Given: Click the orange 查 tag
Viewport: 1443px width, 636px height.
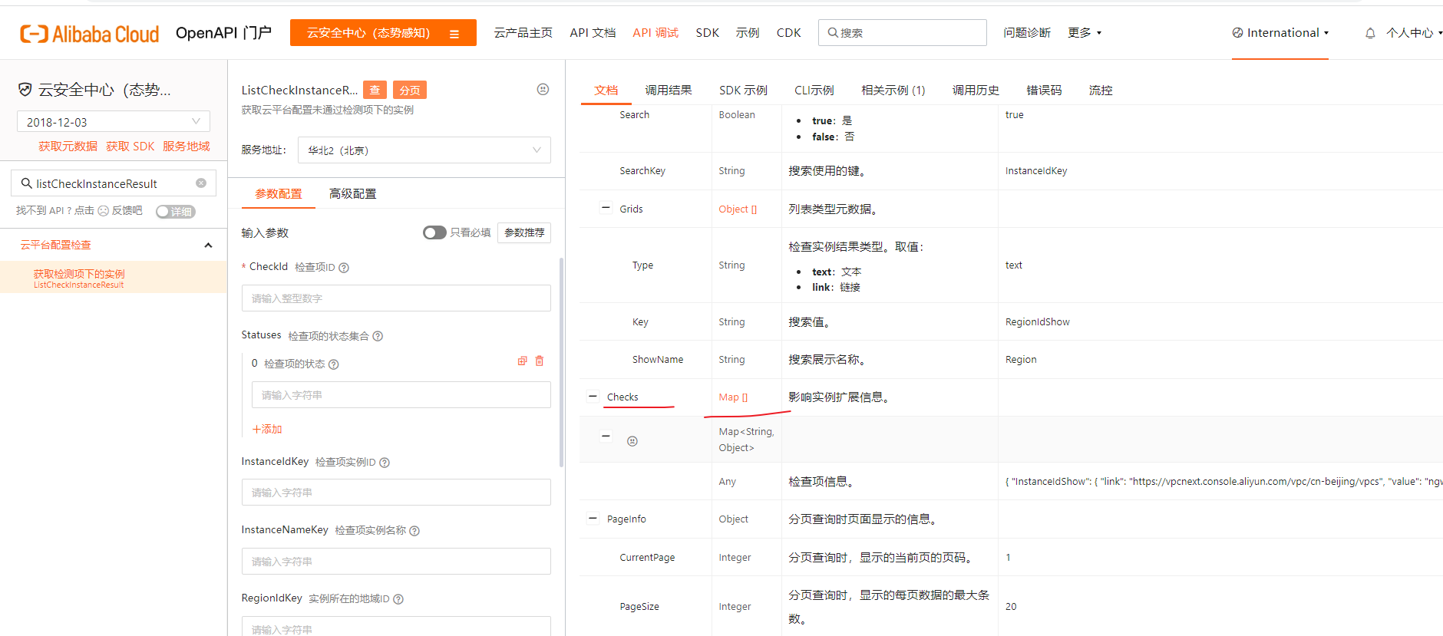Looking at the screenshot, I should [x=375, y=90].
